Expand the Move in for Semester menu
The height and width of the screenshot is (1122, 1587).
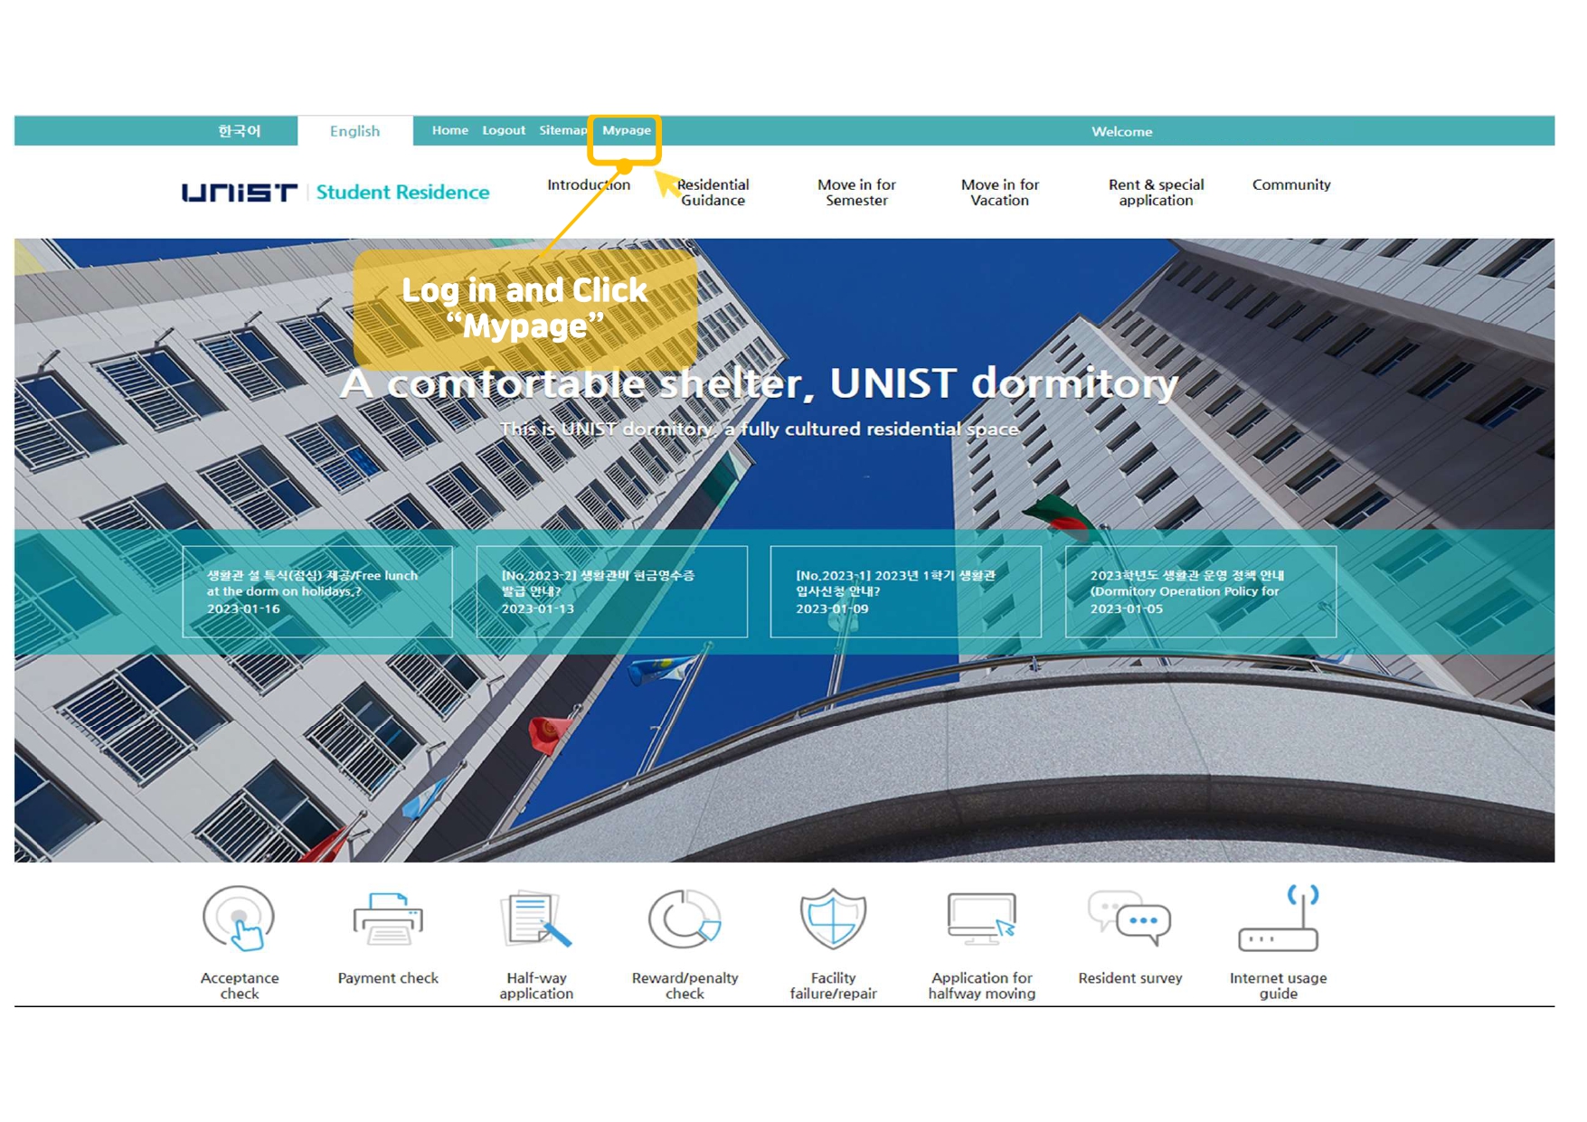856,192
